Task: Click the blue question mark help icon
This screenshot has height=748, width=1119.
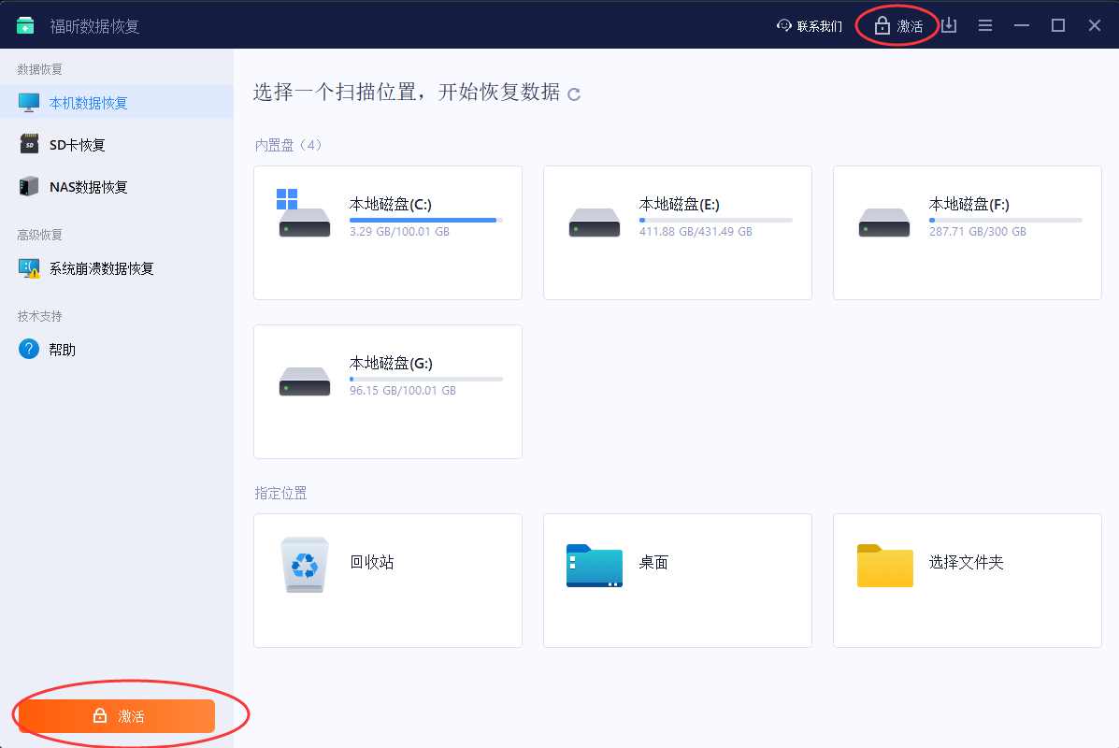Action: coord(29,349)
